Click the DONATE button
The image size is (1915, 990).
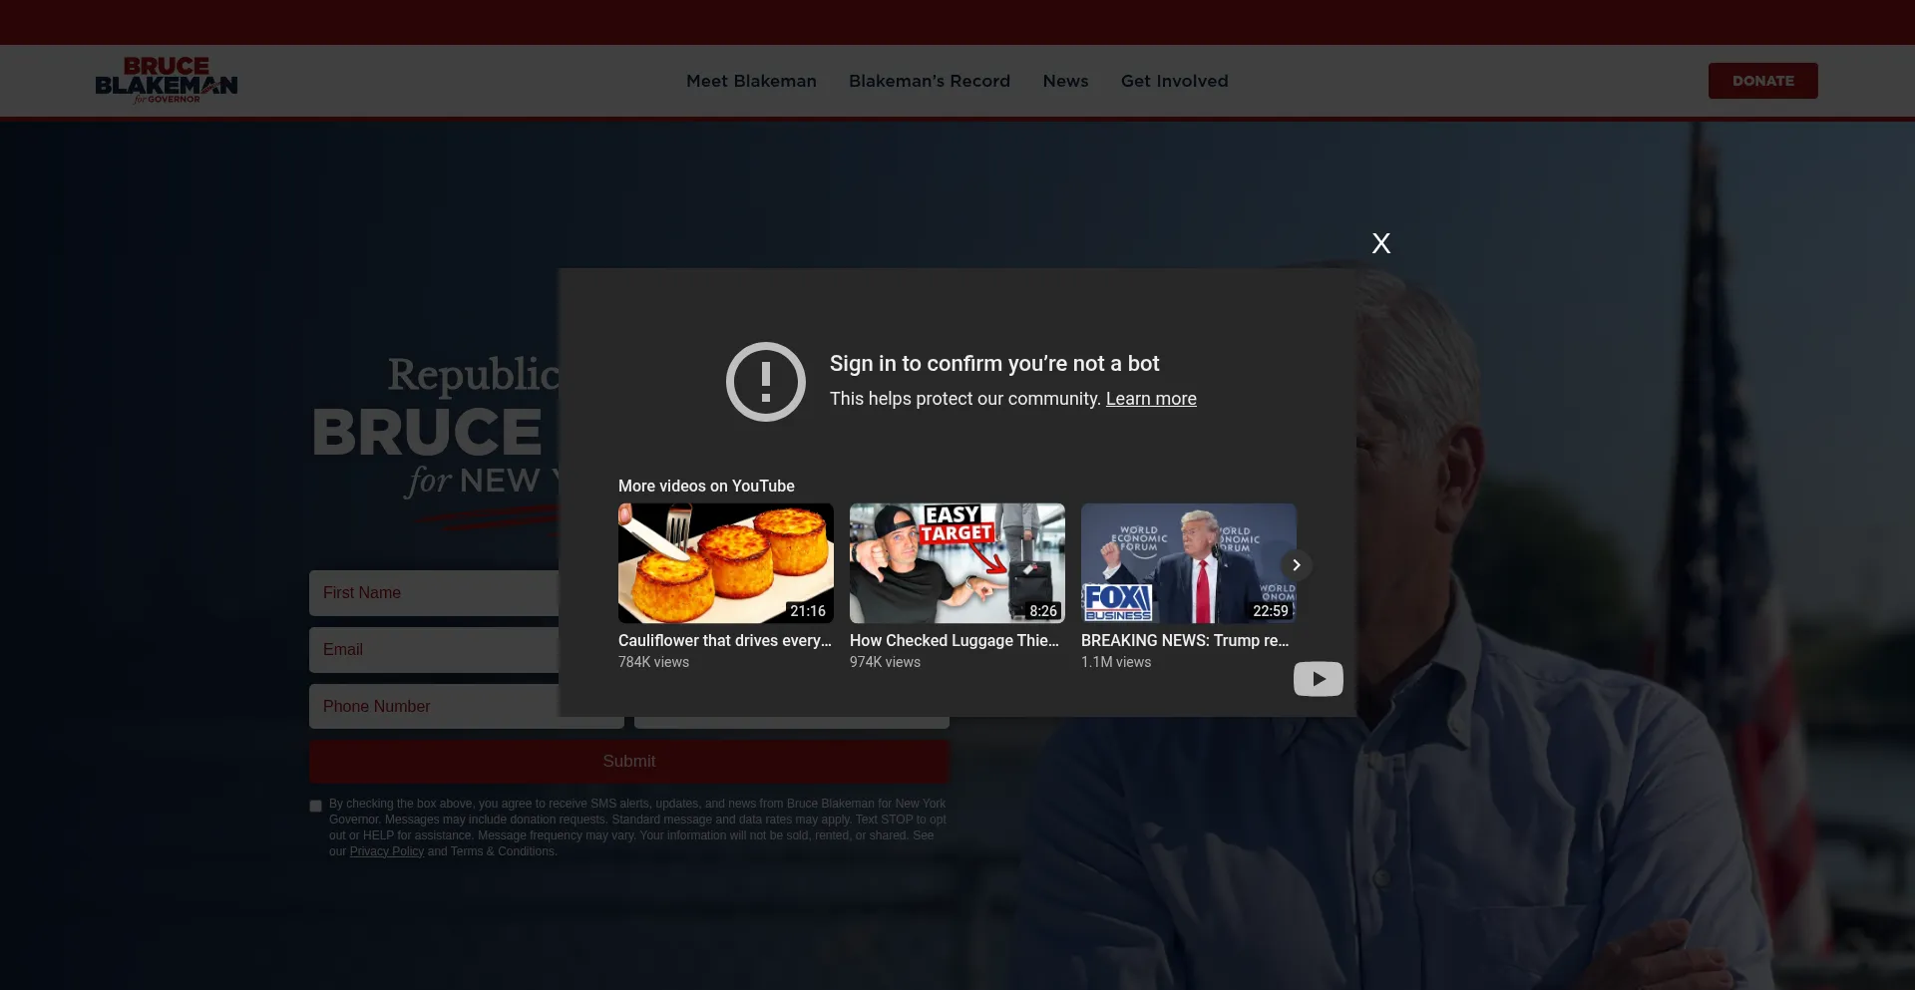click(x=1762, y=81)
